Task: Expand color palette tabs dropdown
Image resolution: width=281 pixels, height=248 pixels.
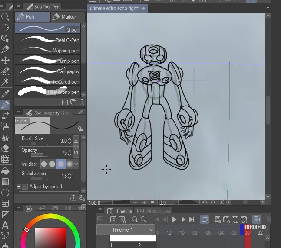Action: [x=84, y=207]
